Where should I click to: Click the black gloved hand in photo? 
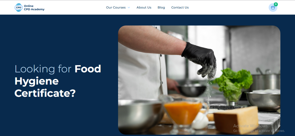(200, 59)
